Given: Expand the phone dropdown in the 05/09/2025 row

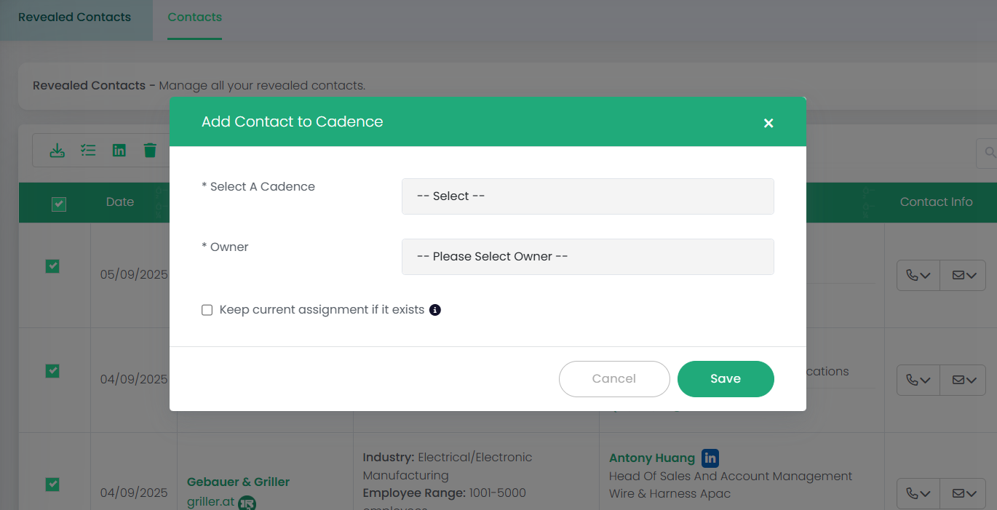Looking at the screenshot, I should coord(918,276).
